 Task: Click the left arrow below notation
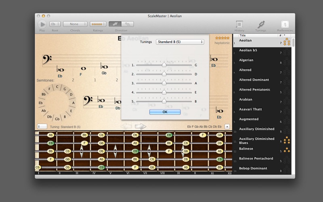(x=126, y=126)
